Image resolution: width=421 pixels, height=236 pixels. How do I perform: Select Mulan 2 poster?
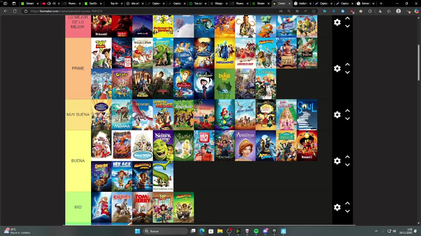coord(286,146)
